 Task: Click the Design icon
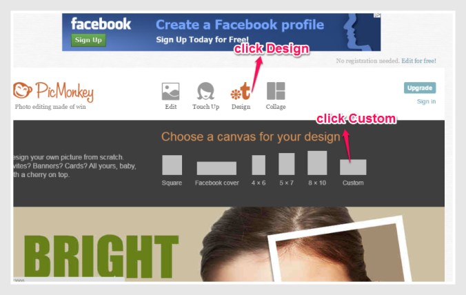[241, 91]
